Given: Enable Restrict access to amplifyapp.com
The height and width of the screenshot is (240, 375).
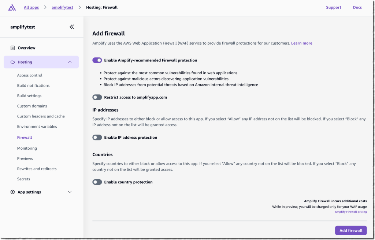Looking at the screenshot, I should [x=97, y=97].
